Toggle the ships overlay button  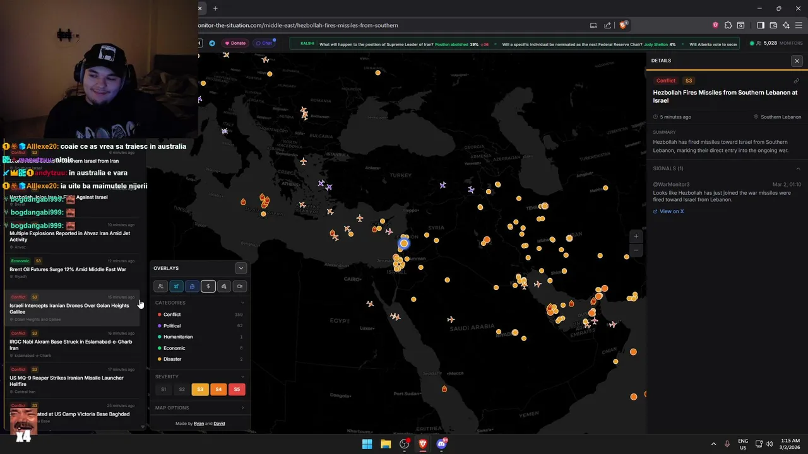(192, 286)
